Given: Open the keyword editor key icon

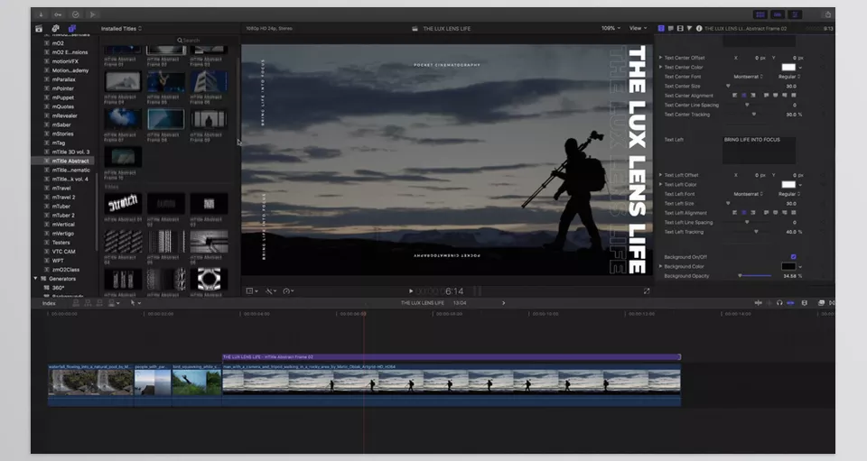Looking at the screenshot, I should coord(58,14).
